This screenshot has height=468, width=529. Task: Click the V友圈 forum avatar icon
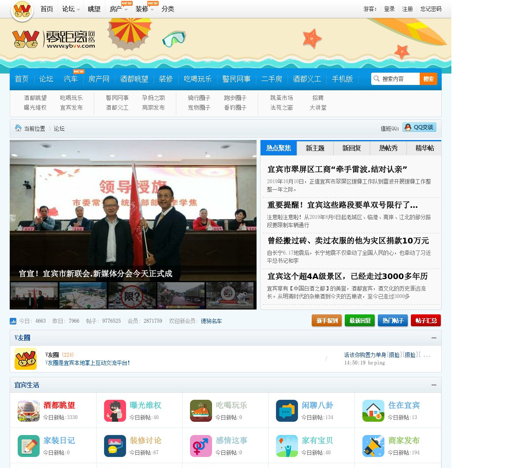click(x=26, y=359)
